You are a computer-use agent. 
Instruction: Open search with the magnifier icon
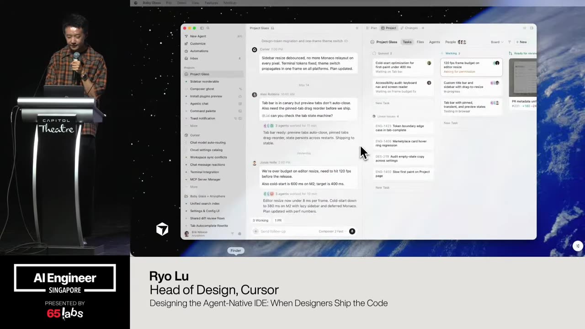[208, 28]
